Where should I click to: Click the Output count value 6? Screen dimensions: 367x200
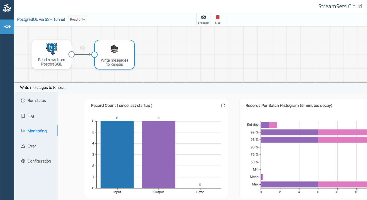pyautogui.click(x=159, y=118)
